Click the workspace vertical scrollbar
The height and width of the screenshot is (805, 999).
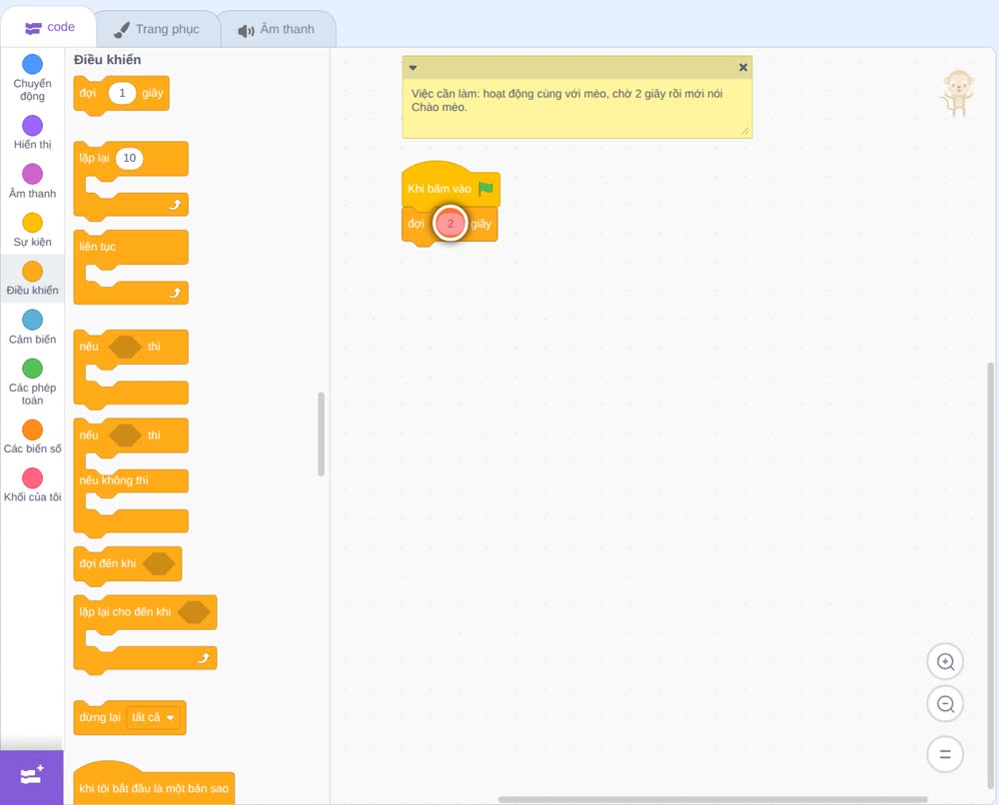(990, 573)
